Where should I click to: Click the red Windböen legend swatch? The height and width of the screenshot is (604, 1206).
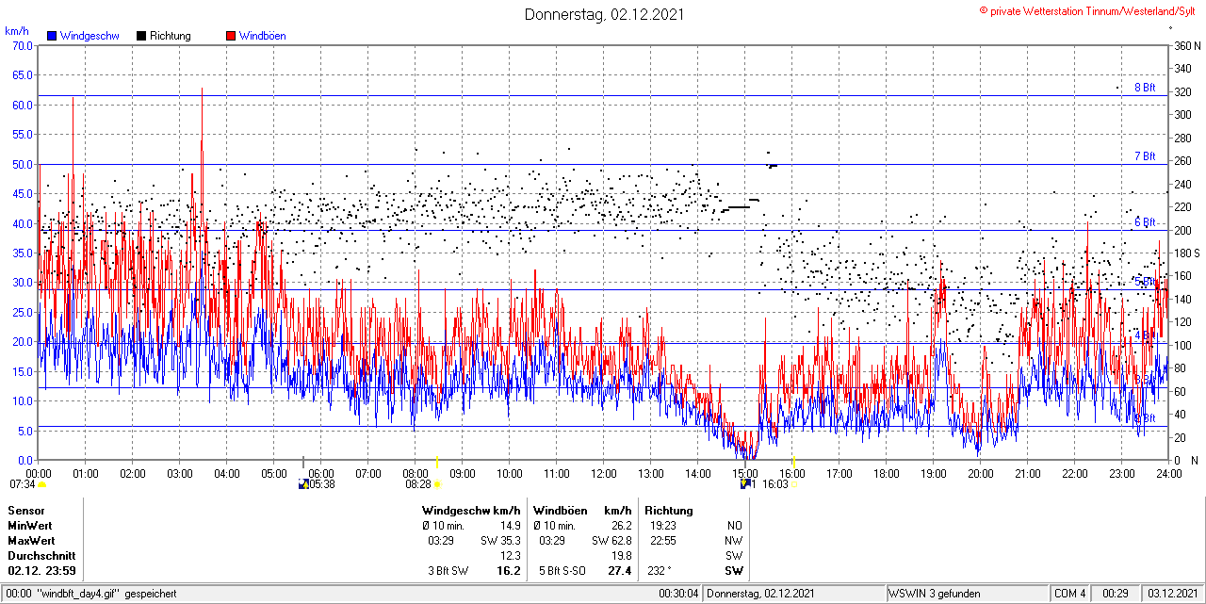tap(231, 36)
